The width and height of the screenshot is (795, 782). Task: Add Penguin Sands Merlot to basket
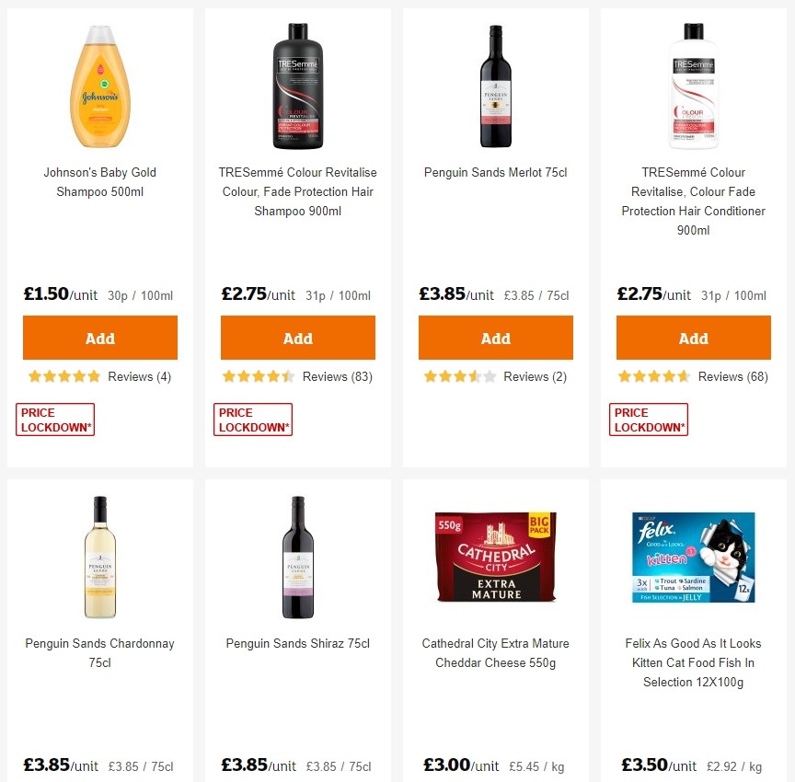click(x=495, y=338)
